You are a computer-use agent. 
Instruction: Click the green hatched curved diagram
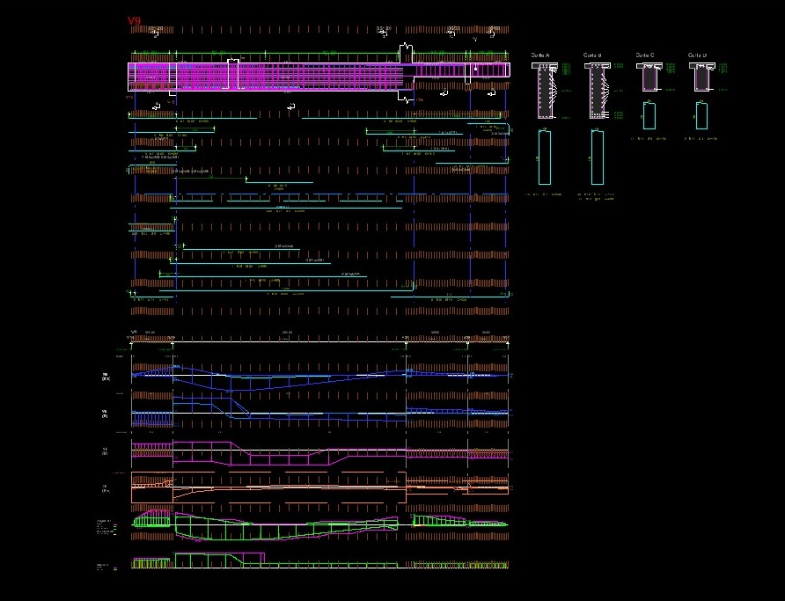pyautogui.click(x=290, y=528)
